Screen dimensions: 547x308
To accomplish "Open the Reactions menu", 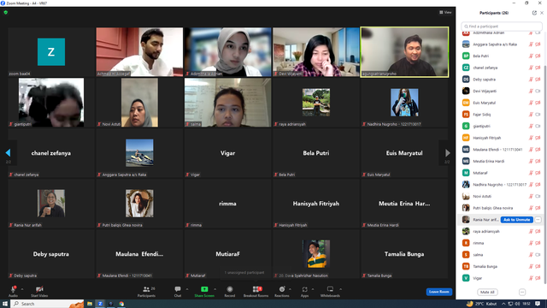I will [282, 291].
